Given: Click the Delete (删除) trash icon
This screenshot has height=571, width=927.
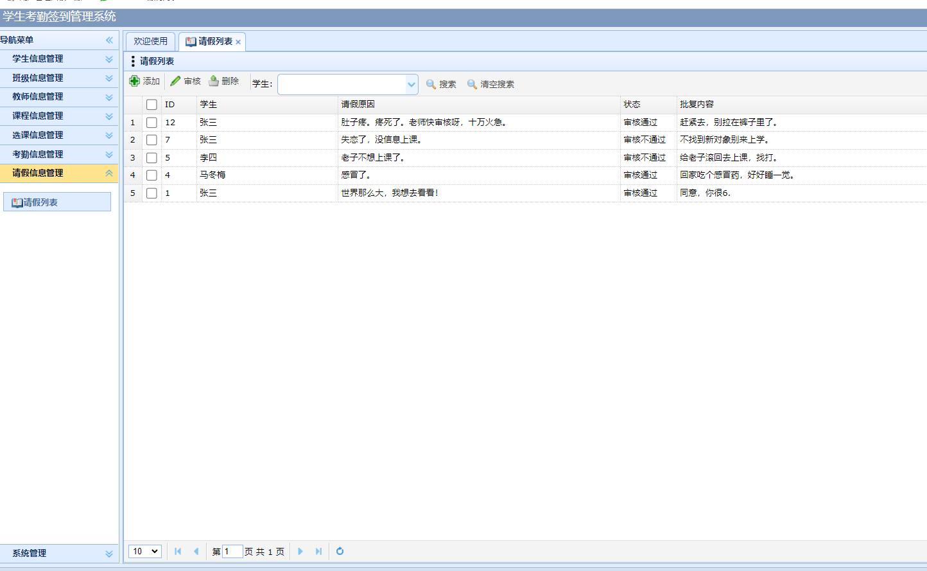Looking at the screenshot, I should point(214,81).
